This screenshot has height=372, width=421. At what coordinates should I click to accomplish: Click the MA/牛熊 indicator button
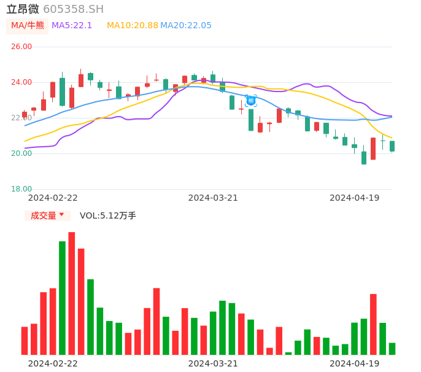click(x=27, y=26)
